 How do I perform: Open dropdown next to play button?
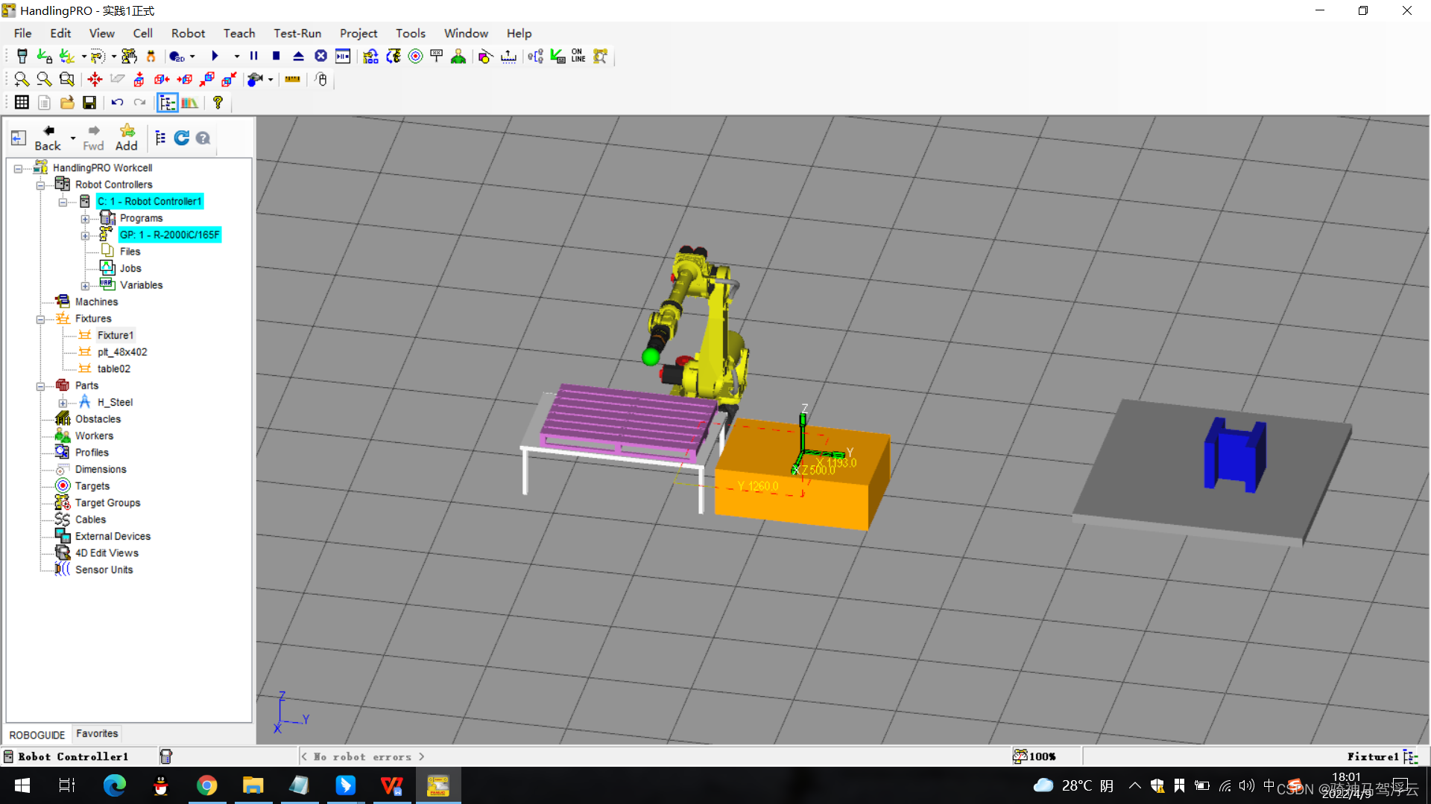pyautogui.click(x=236, y=57)
